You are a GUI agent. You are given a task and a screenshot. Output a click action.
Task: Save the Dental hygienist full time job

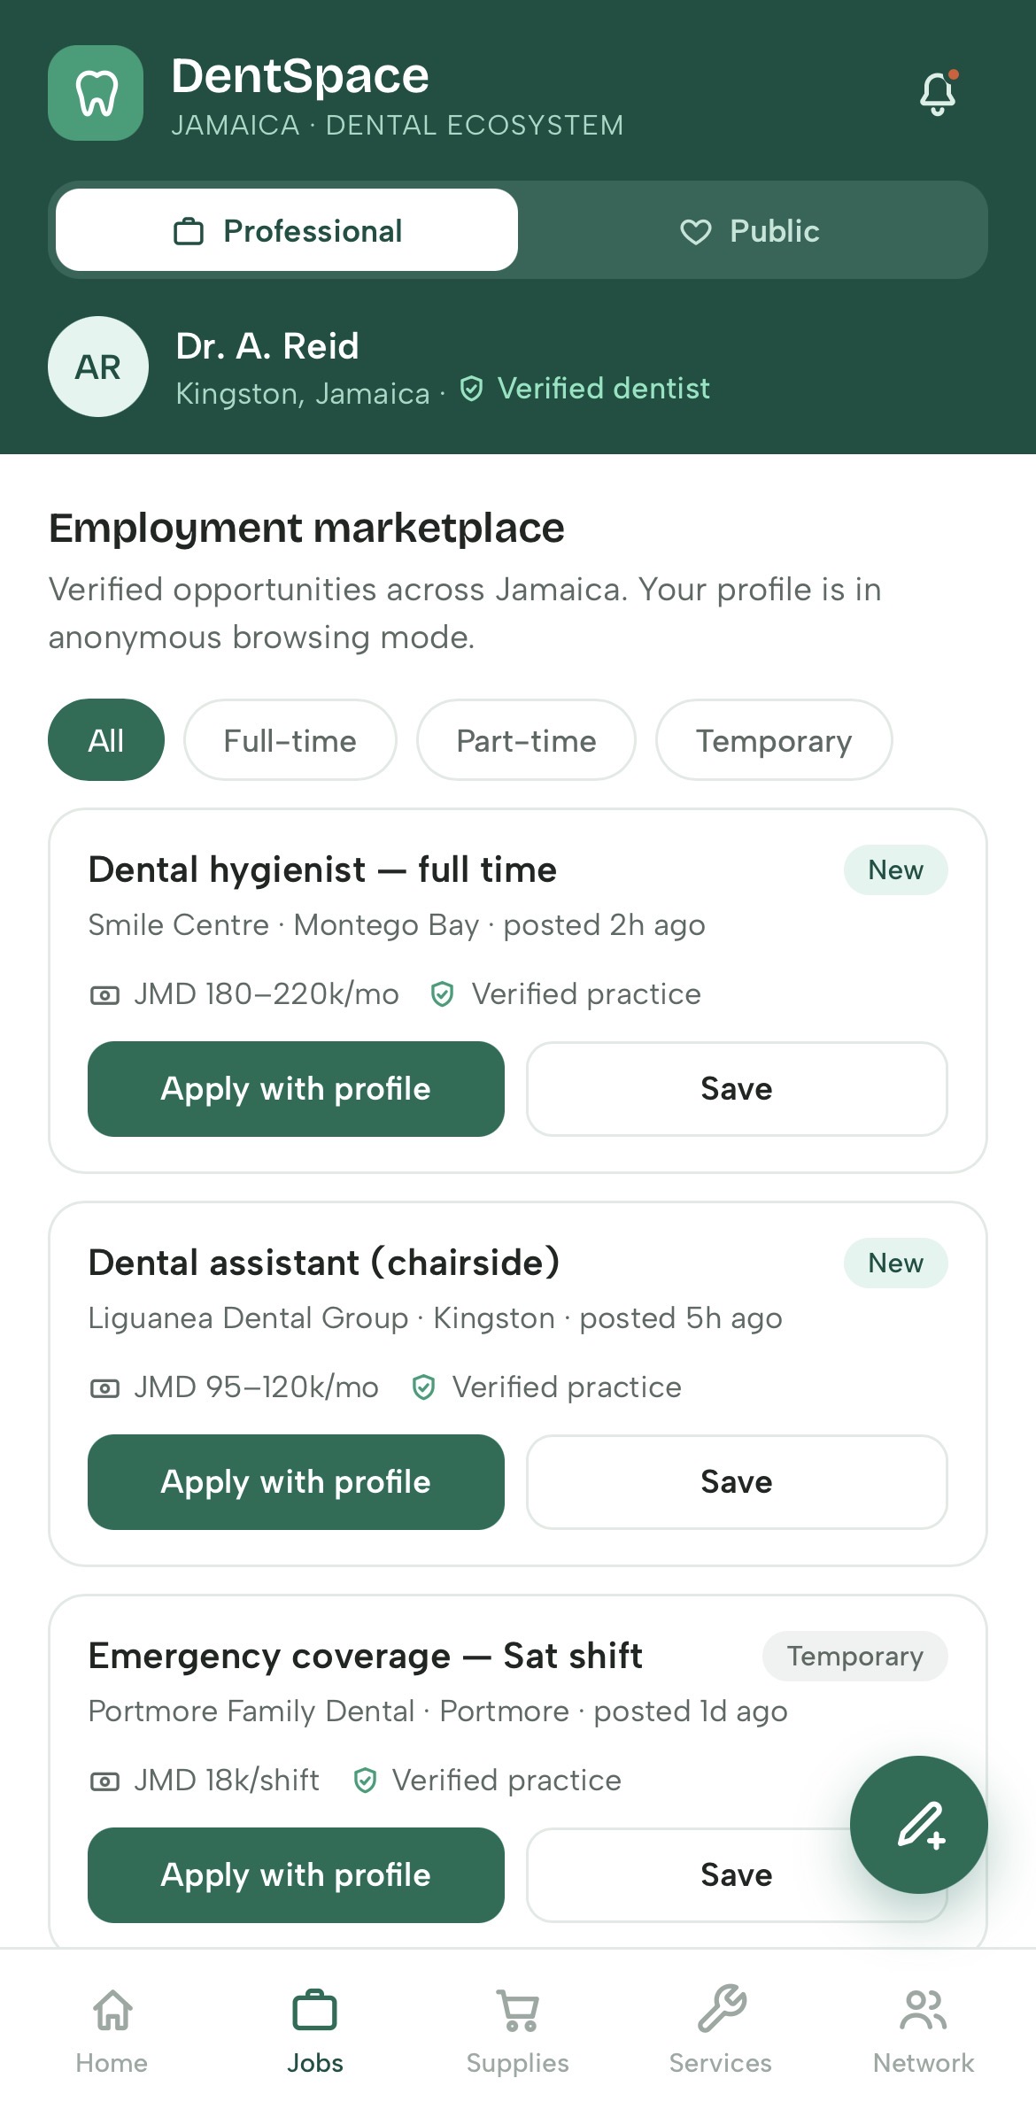(737, 1089)
